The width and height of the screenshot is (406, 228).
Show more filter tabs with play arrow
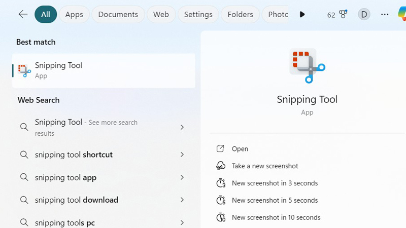coord(302,14)
